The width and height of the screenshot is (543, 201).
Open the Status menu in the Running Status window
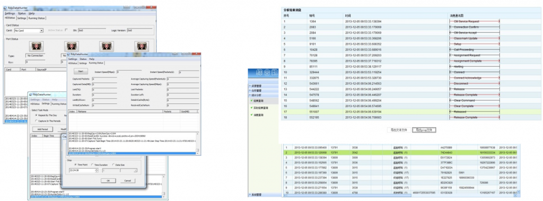83,59
